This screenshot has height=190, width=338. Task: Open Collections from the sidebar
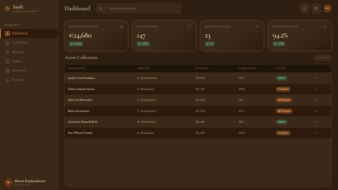click(x=29, y=42)
